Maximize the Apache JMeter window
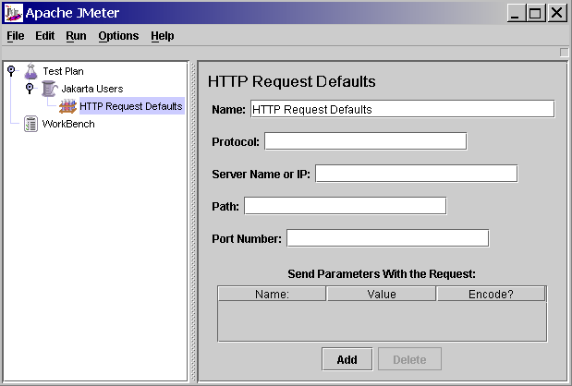 (x=535, y=13)
